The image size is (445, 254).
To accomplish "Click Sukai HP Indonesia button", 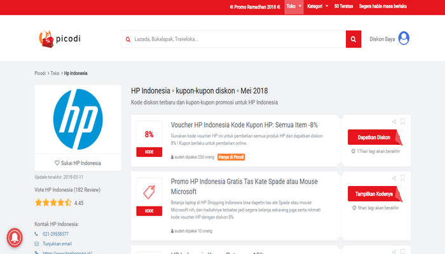I will [78, 163].
